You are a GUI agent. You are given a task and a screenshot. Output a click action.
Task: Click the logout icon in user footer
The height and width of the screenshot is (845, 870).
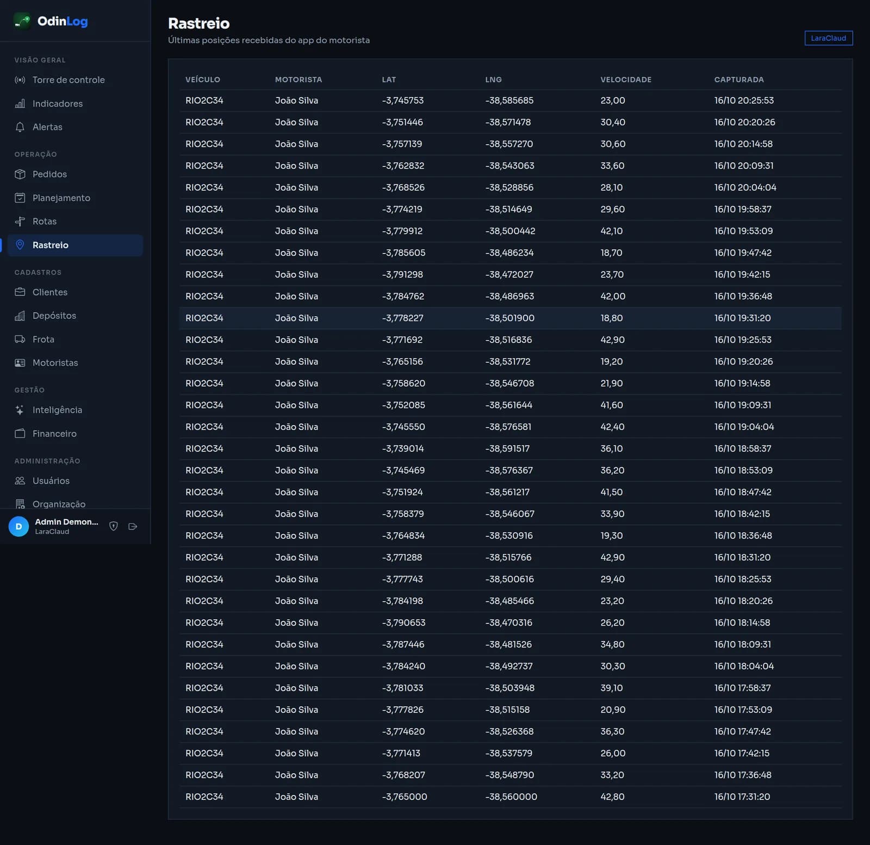(x=133, y=526)
